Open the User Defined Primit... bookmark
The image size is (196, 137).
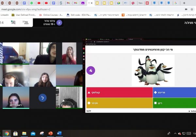24,15
